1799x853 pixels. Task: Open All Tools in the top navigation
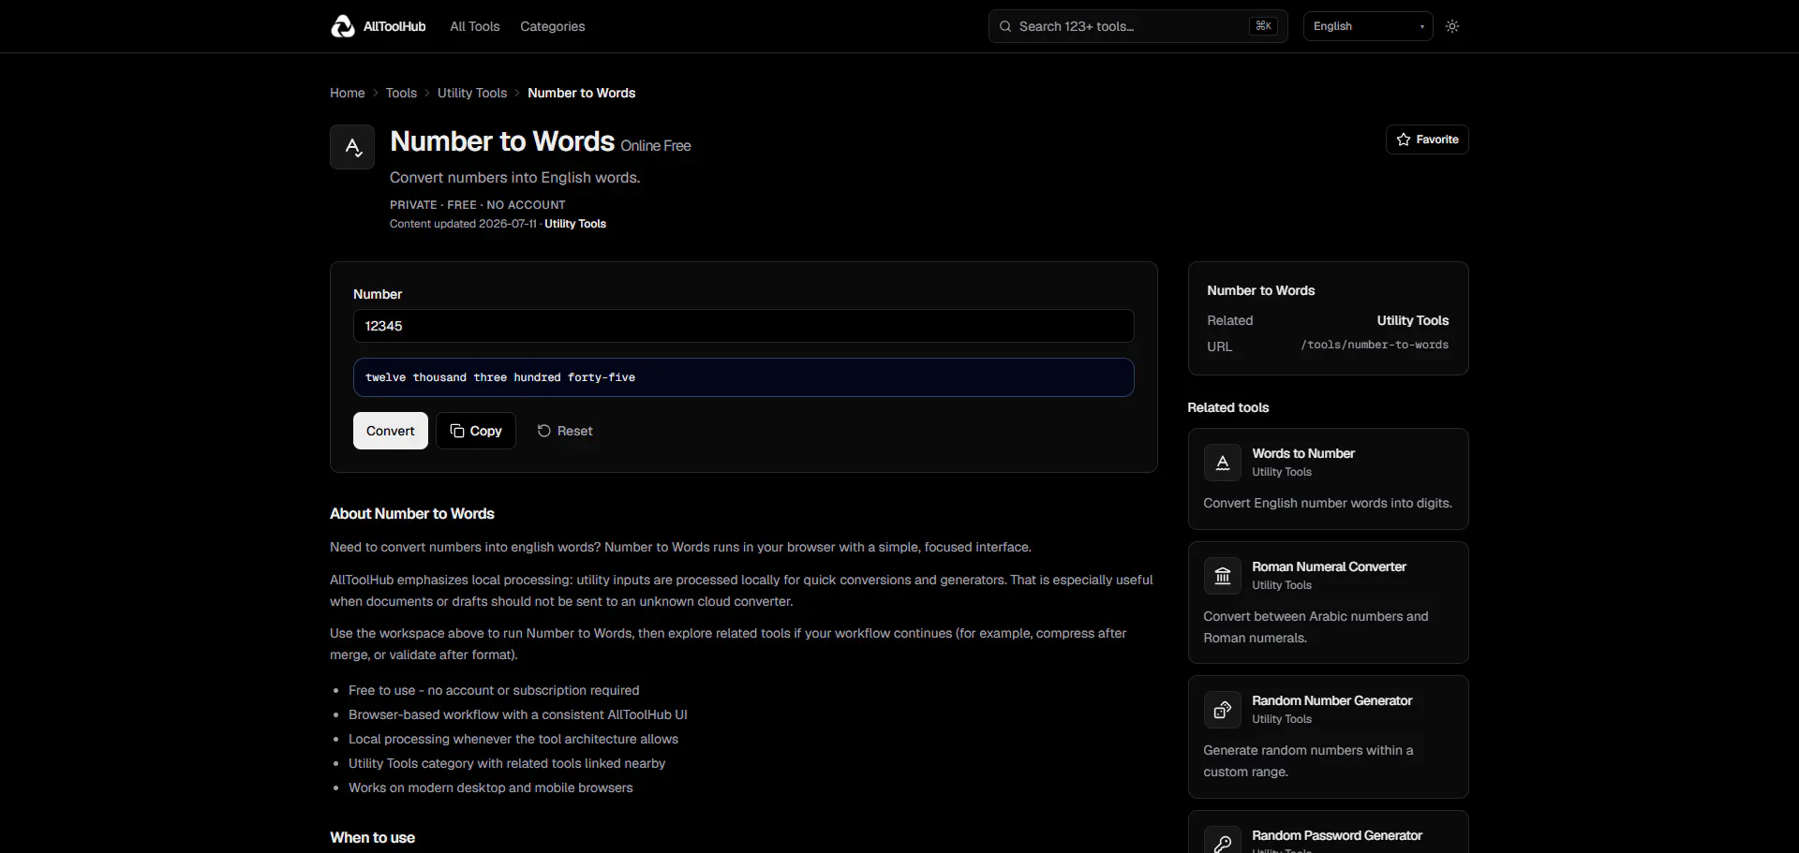click(475, 26)
